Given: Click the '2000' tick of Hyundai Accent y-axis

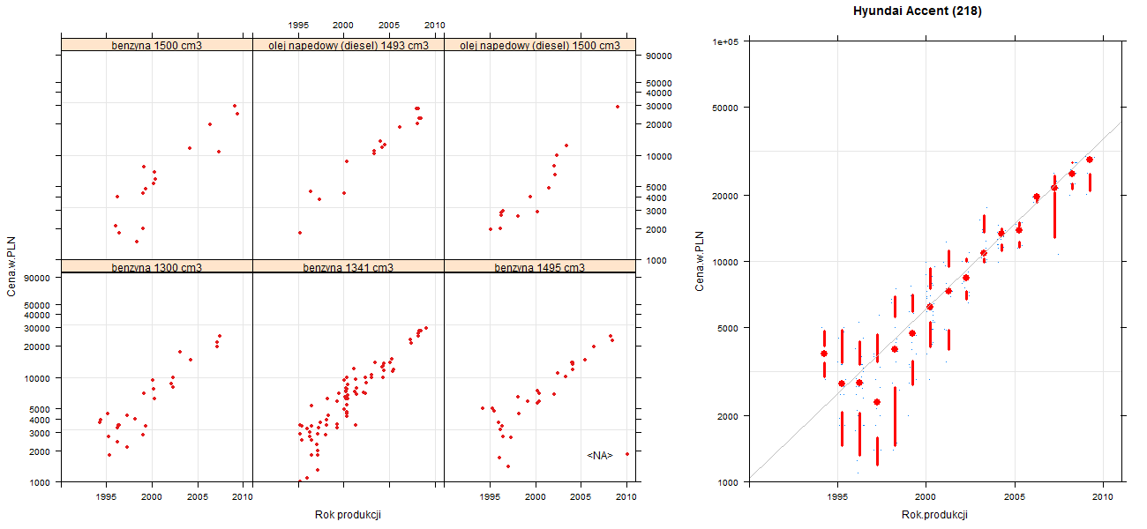Looking at the screenshot, I should tap(729, 416).
